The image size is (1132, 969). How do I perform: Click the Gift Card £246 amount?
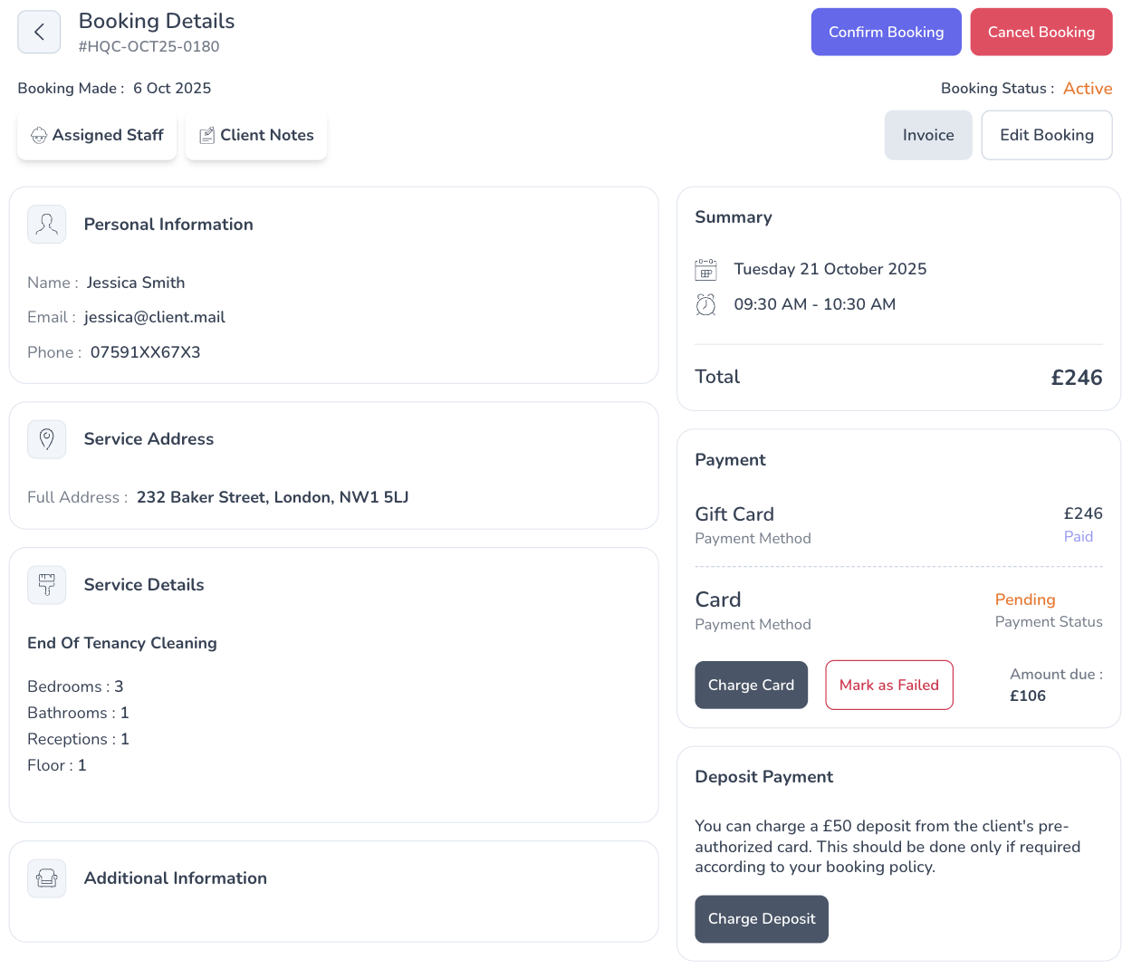[x=1083, y=514]
